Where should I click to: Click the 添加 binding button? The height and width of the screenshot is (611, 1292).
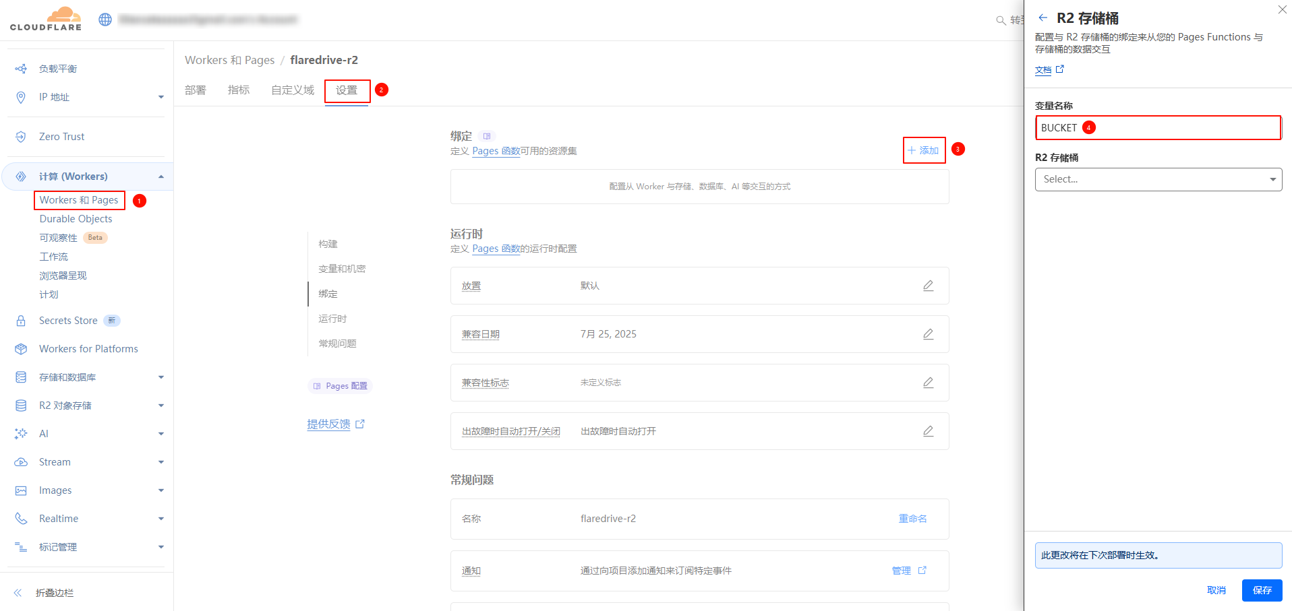923,150
